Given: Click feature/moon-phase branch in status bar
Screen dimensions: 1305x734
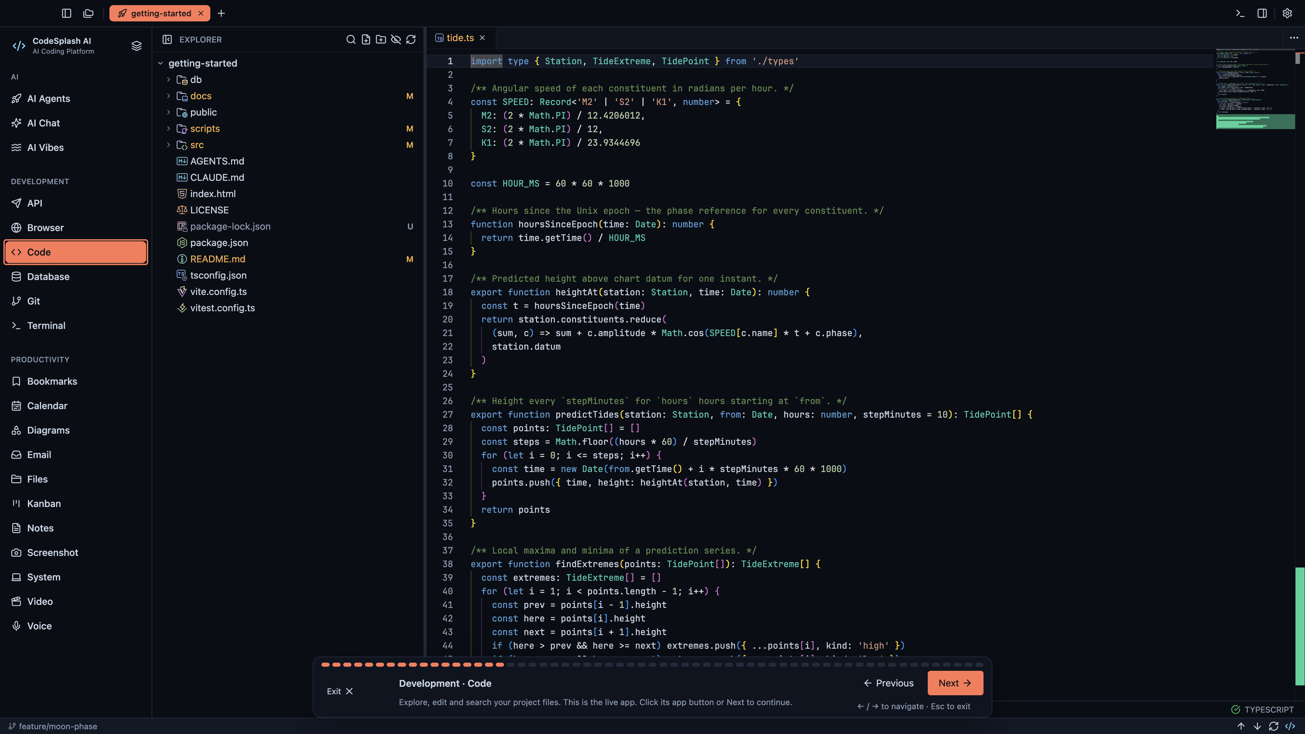Looking at the screenshot, I should pos(53,726).
